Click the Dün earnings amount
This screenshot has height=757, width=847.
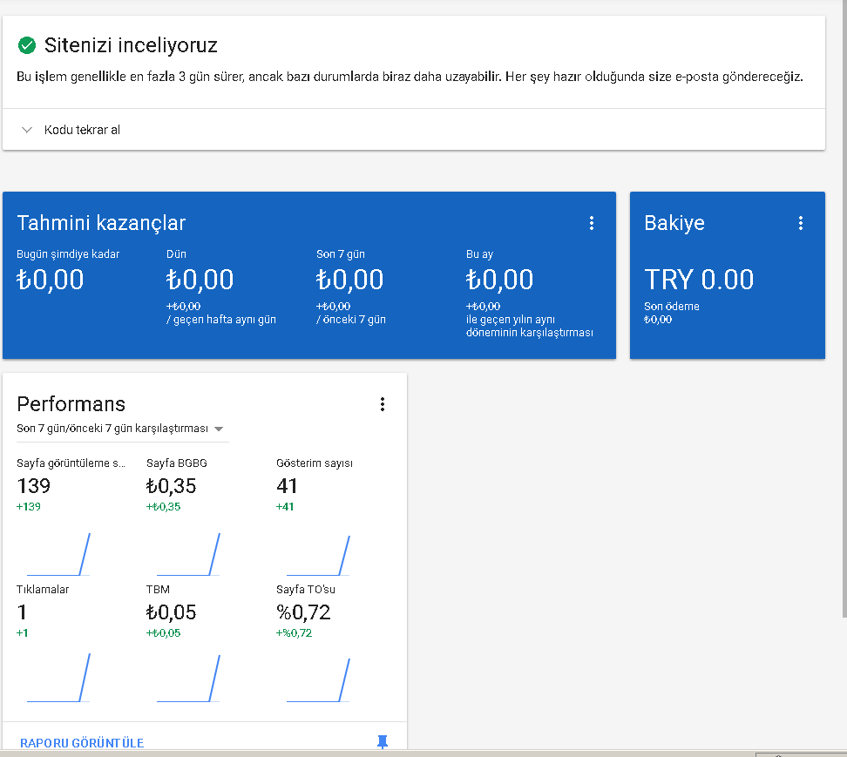click(200, 280)
